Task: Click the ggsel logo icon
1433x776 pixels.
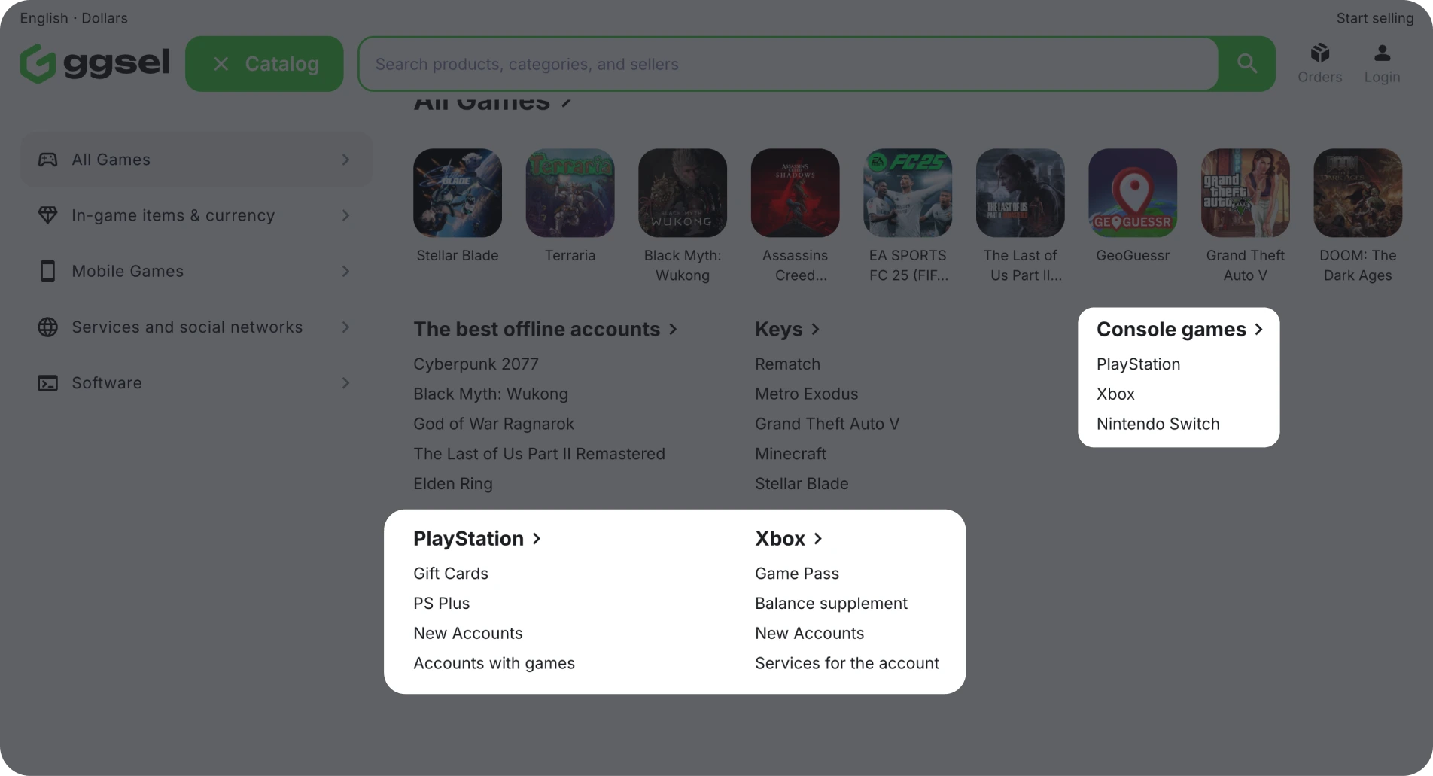Action: click(38, 64)
